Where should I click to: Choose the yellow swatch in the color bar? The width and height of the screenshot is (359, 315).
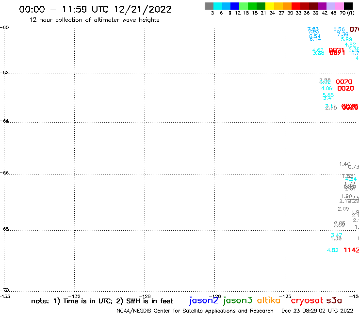(270, 6)
